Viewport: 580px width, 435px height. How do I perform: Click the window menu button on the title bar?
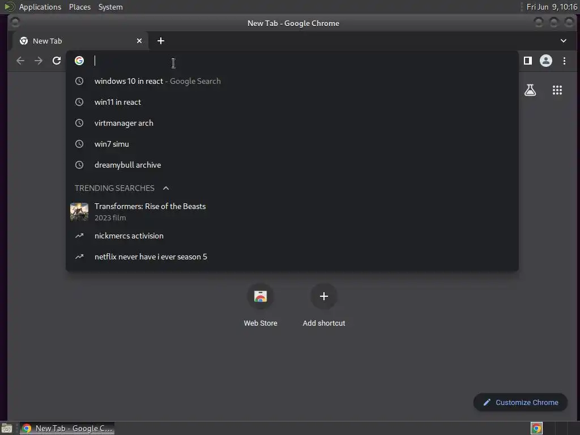15,23
